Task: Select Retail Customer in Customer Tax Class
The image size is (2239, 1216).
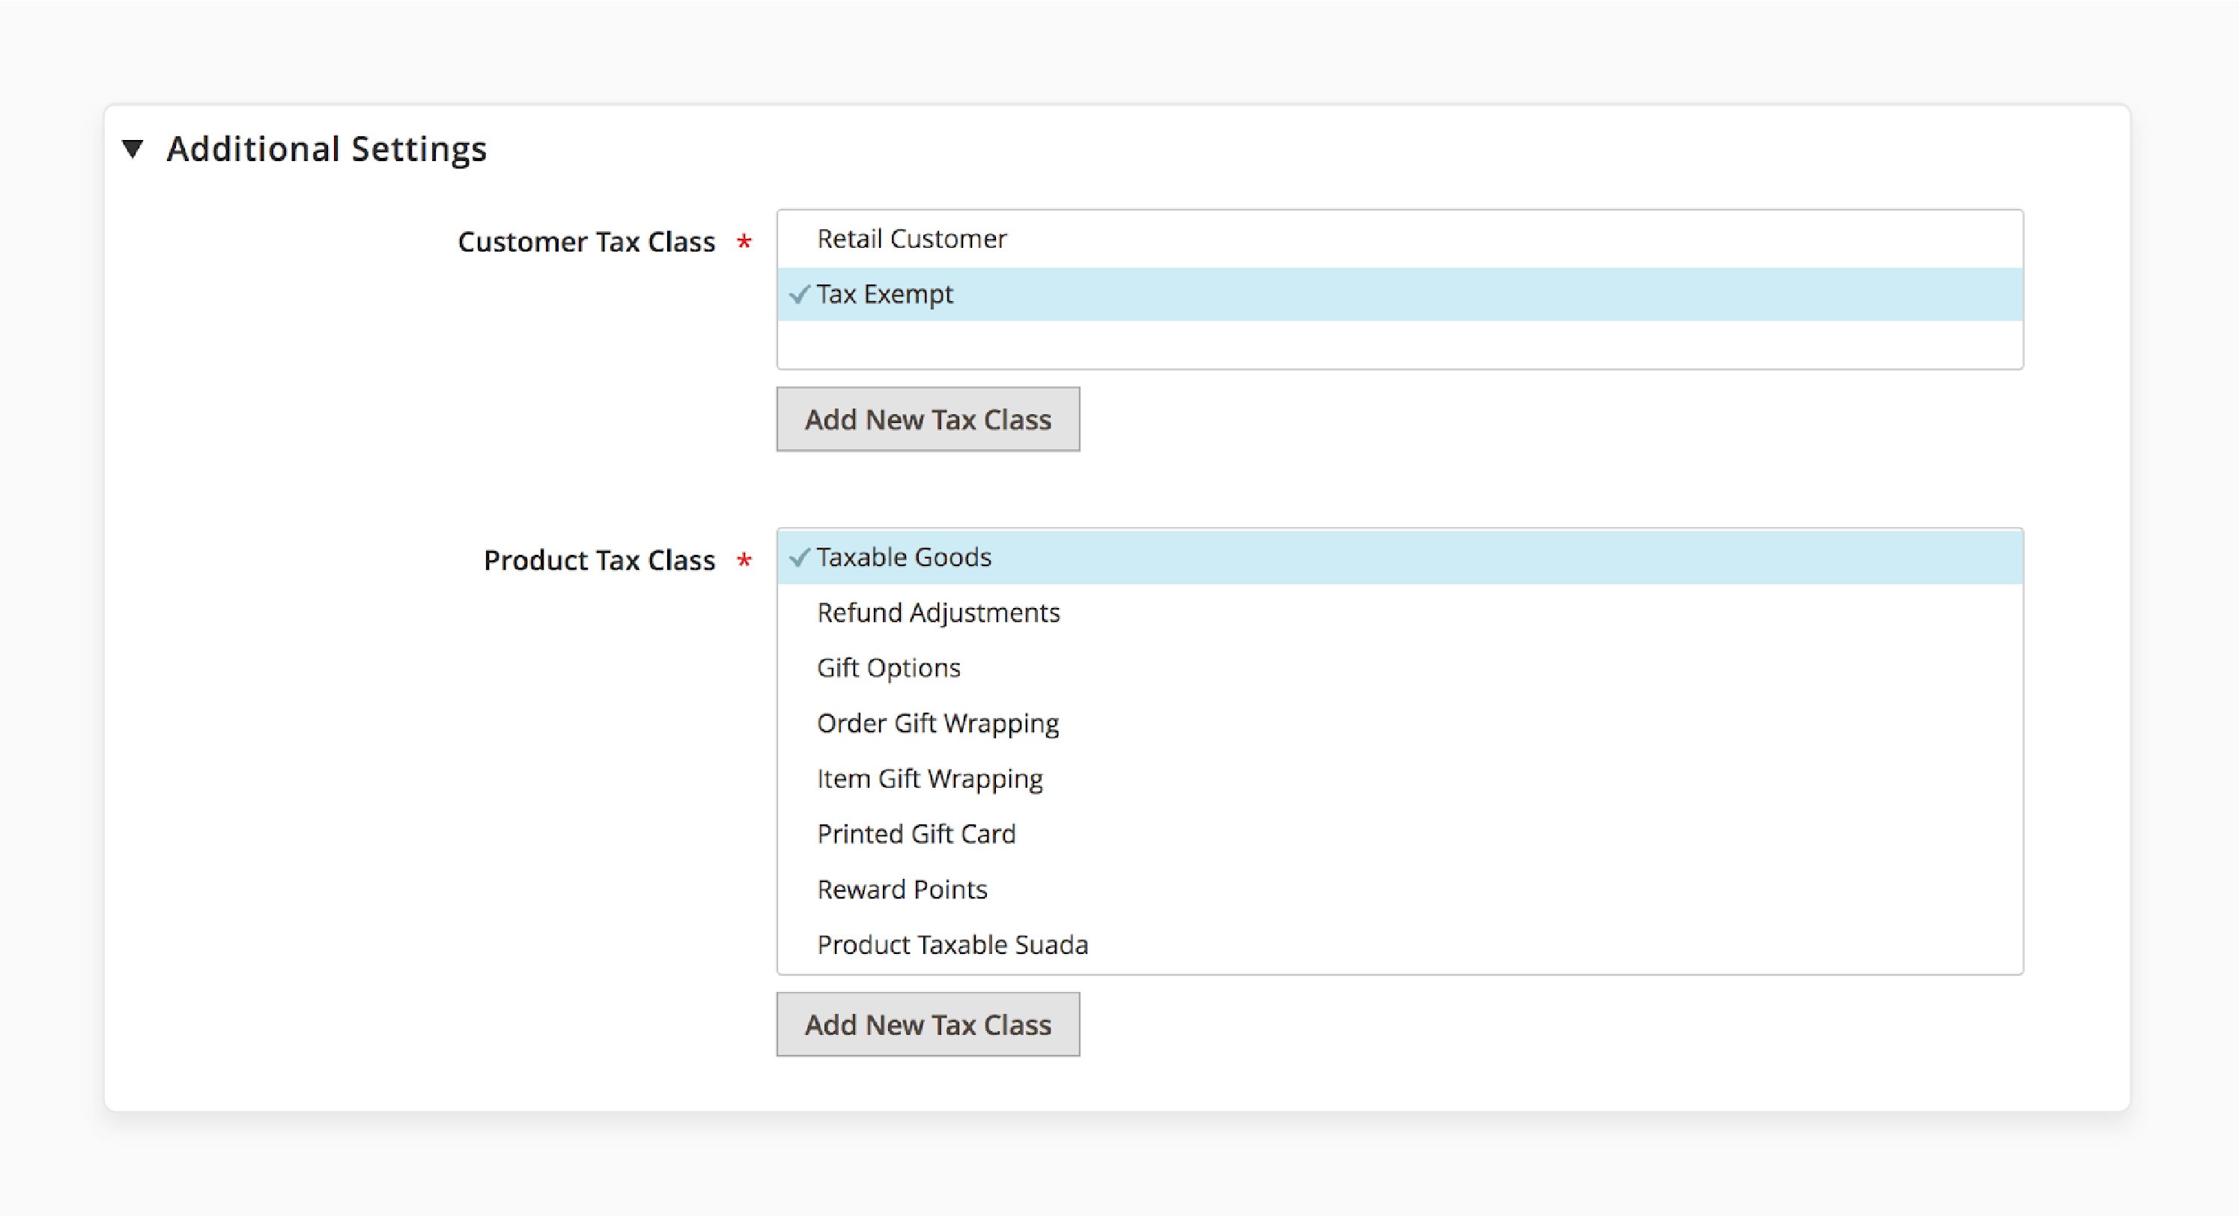Action: (x=1400, y=239)
